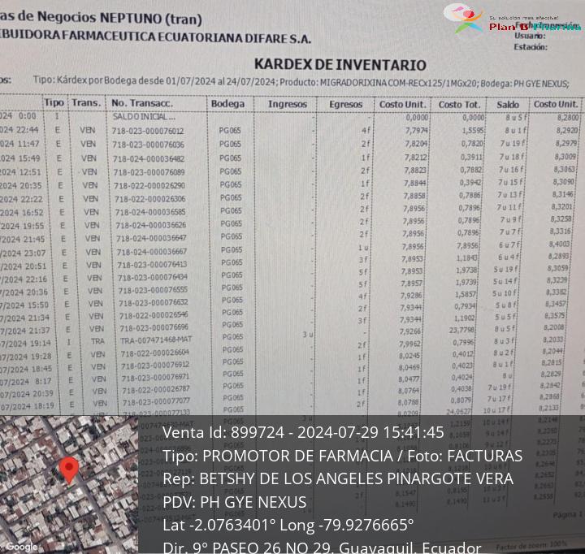Click the Usuario label in the header
Viewport: 585px width, 554px height.
[530, 36]
